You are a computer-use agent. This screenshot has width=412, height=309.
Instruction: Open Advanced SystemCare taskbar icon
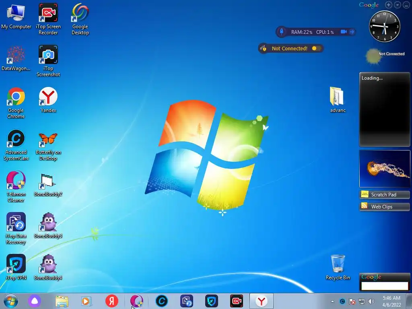click(162, 301)
